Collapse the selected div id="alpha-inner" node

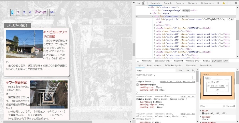point(153,16)
